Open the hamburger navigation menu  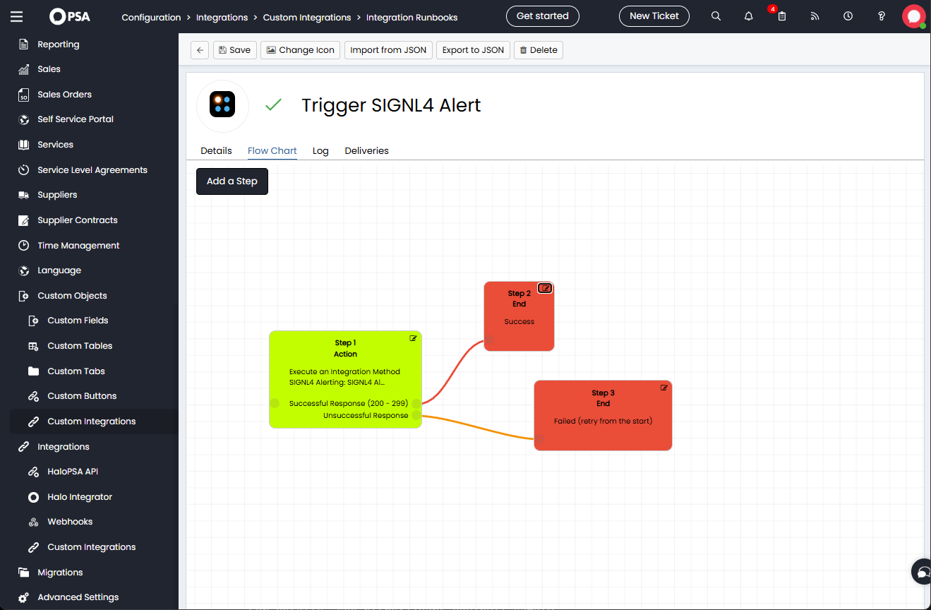coord(16,16)
